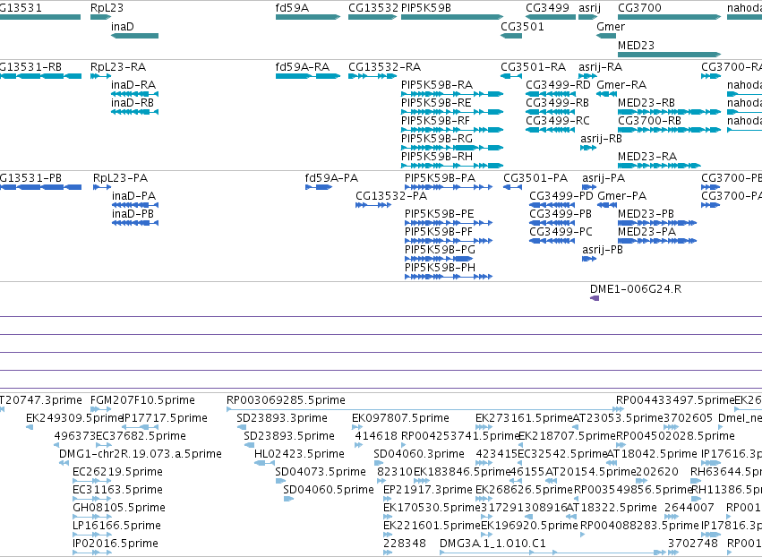Screen dimensions: 762x557
Task: Click the GH08105.5prime EST
Action: [x=92, y=517]
